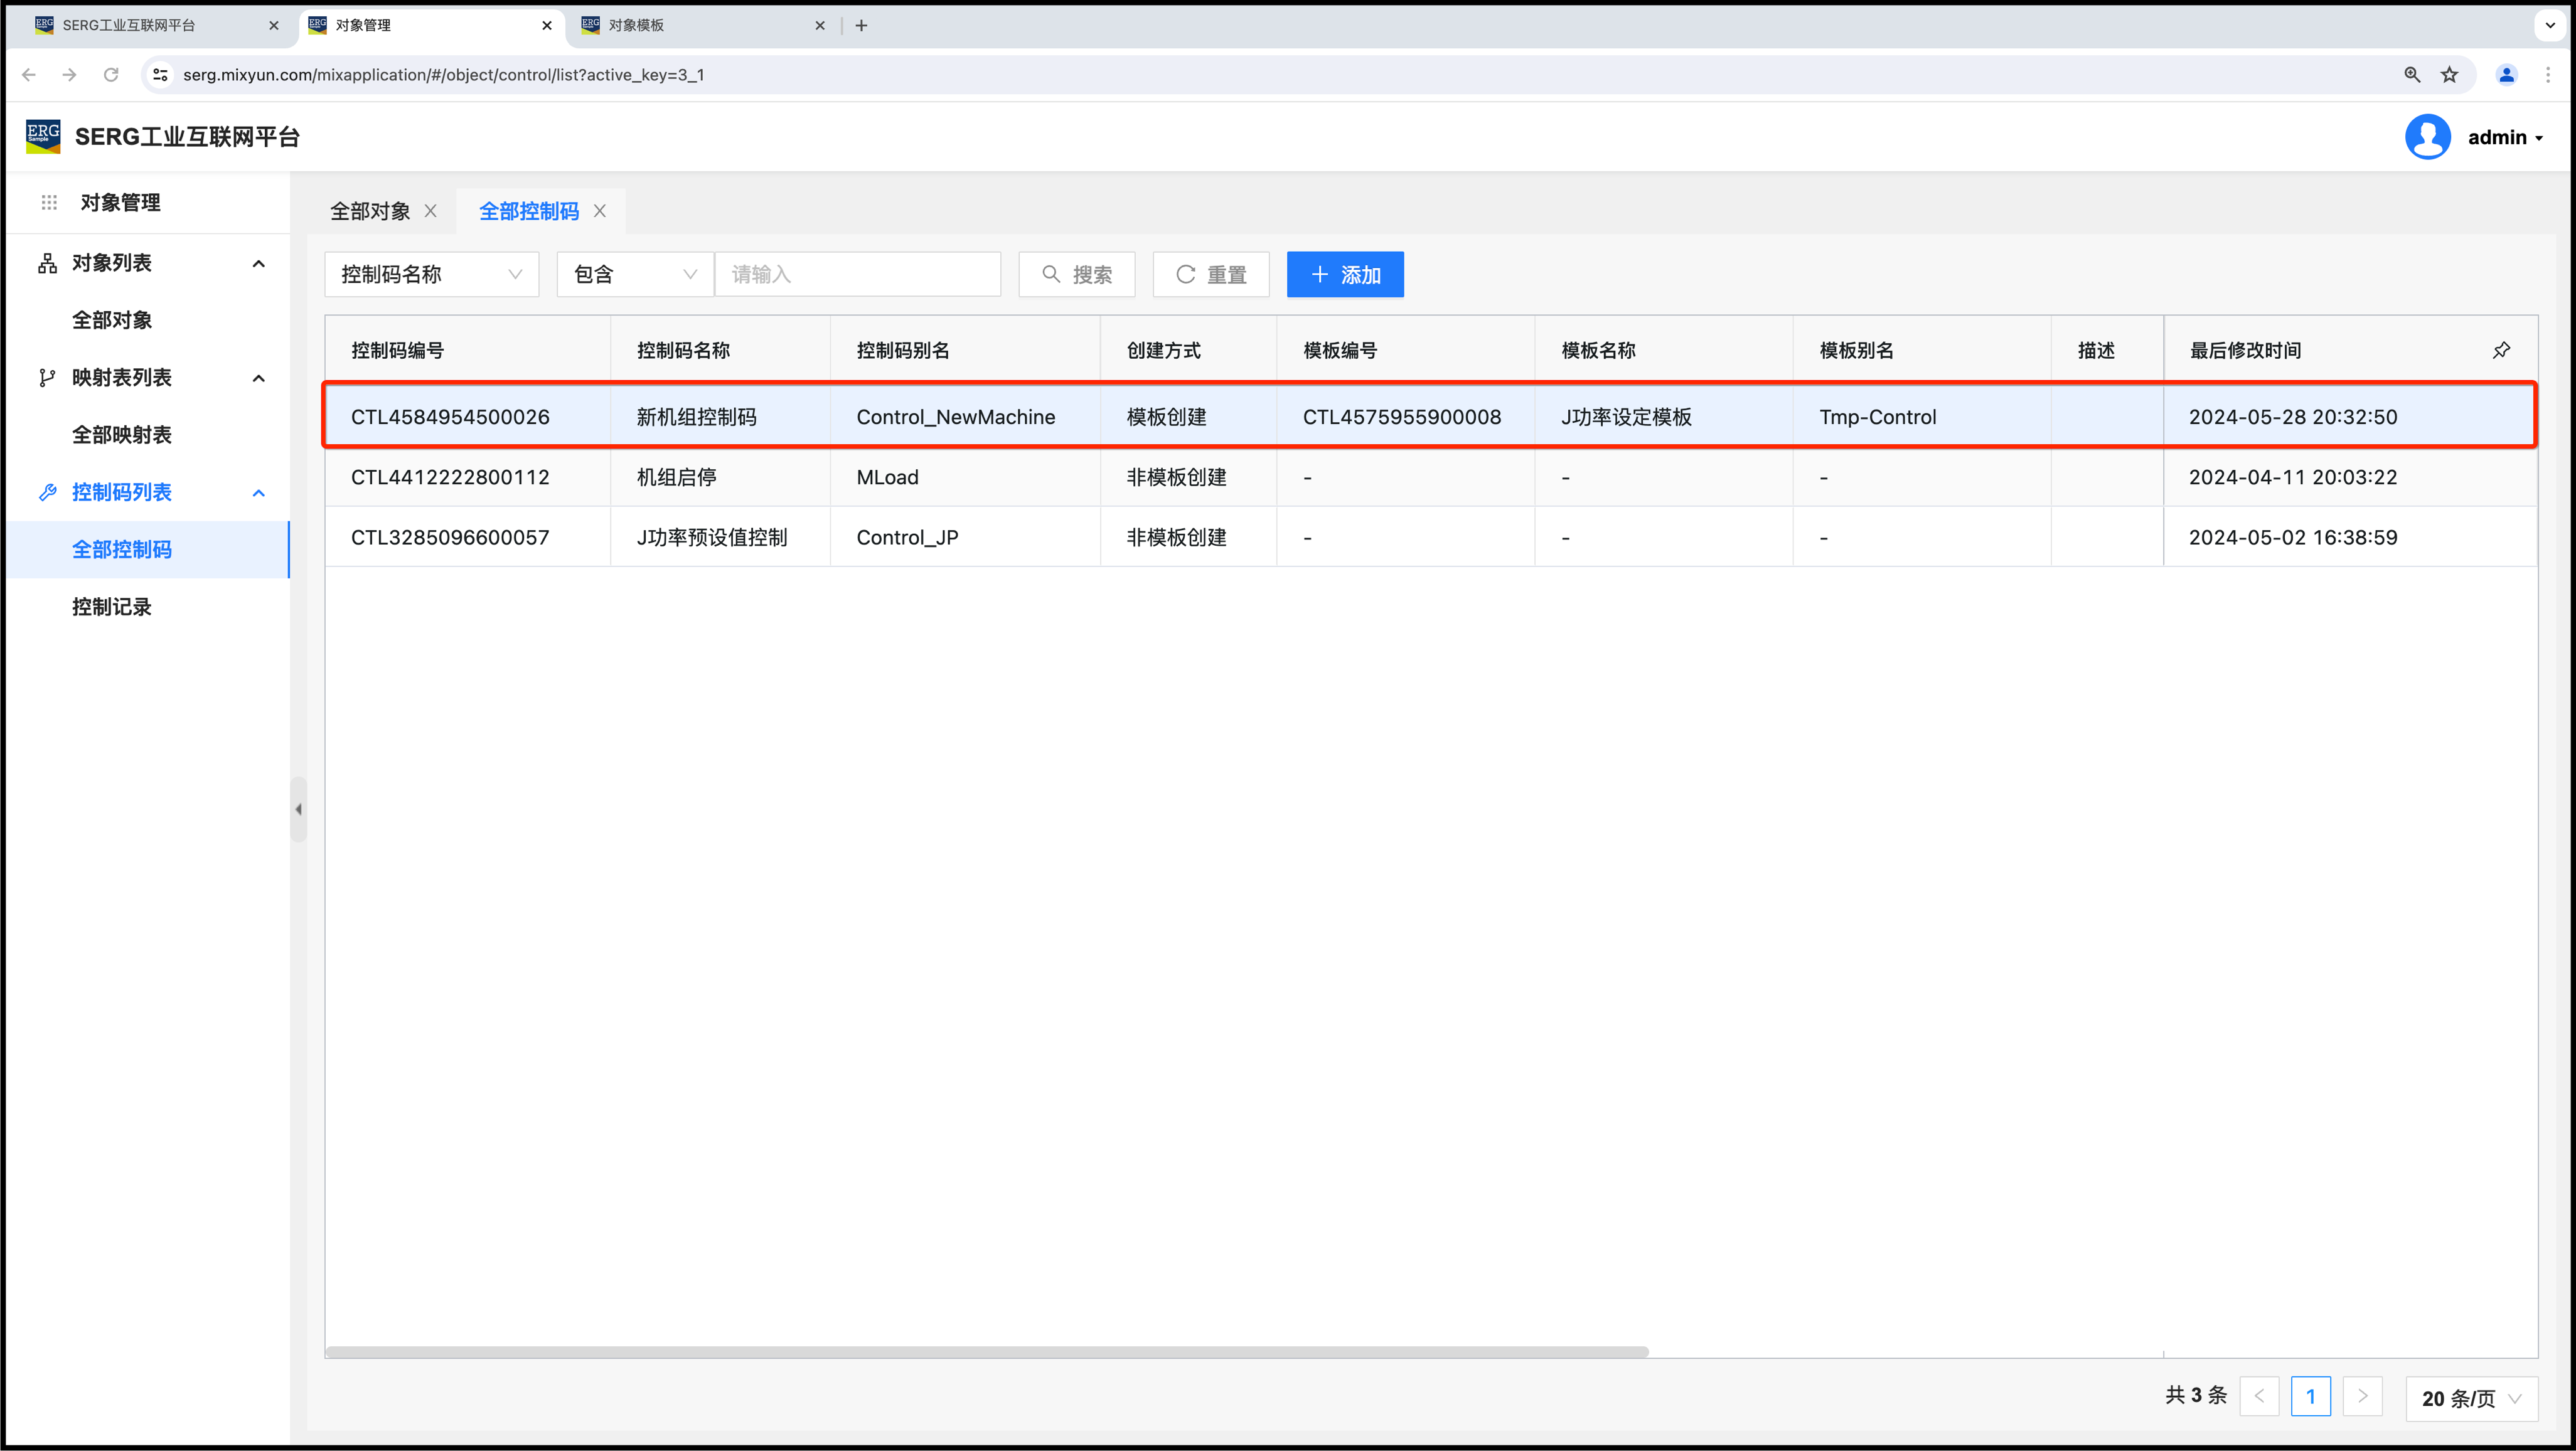Collapse the 映射表列表 sidebar section

click(258, 378)
